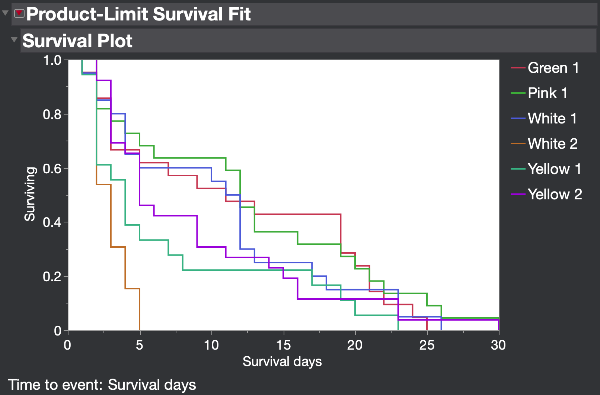This screenshot has height=395, width=600.
Task: Click the Yellow 1 legend line swatch
Action: (517, 168)
